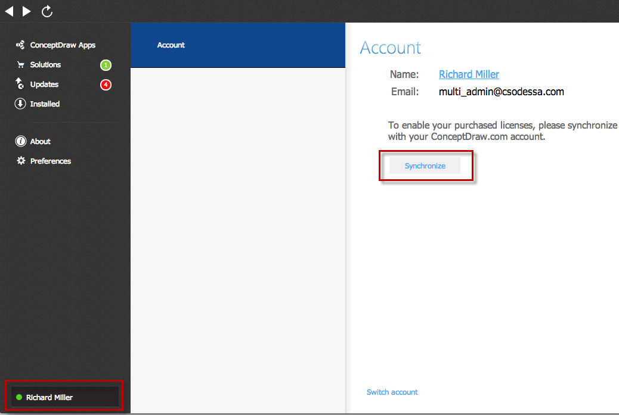Open the About section

[x=41, y=142]
